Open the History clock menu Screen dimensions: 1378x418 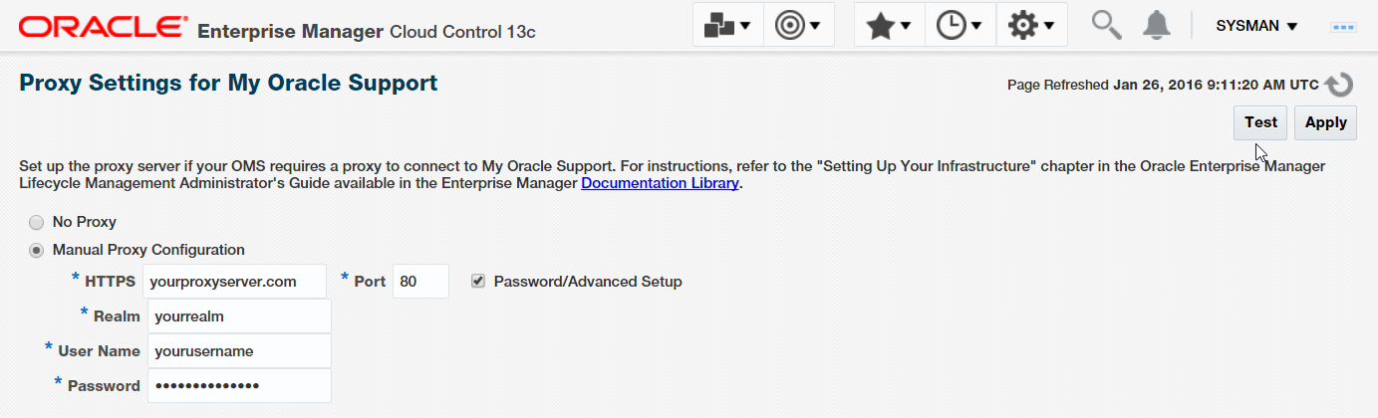961,26
